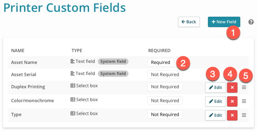Click the Color/monochrome reorder handle icon
The width and height of the screenshot is (257, 131).
tap(244, 101)
